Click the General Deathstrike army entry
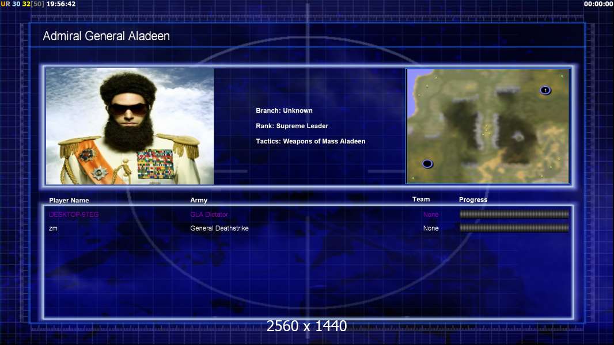 (x=219, y=228)
